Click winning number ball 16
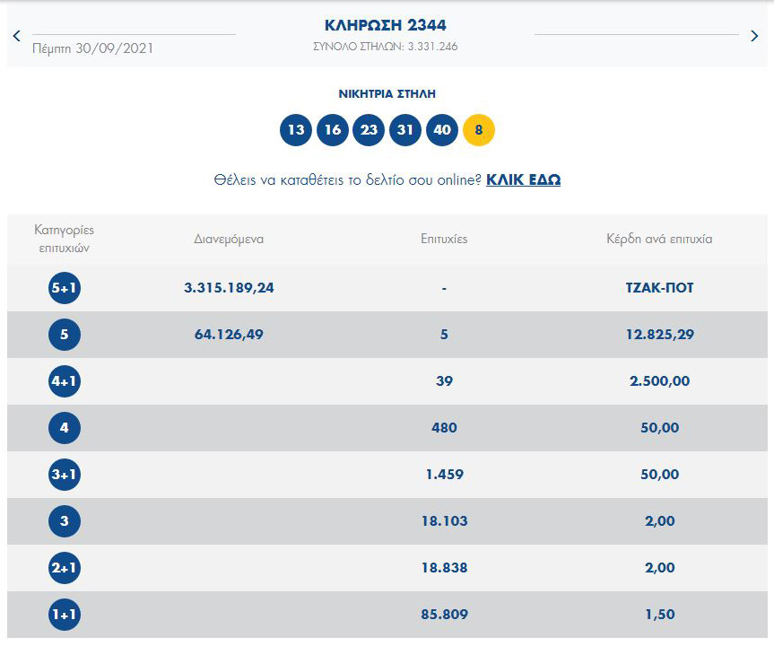The image size is (774, 655). coord(333,130)
